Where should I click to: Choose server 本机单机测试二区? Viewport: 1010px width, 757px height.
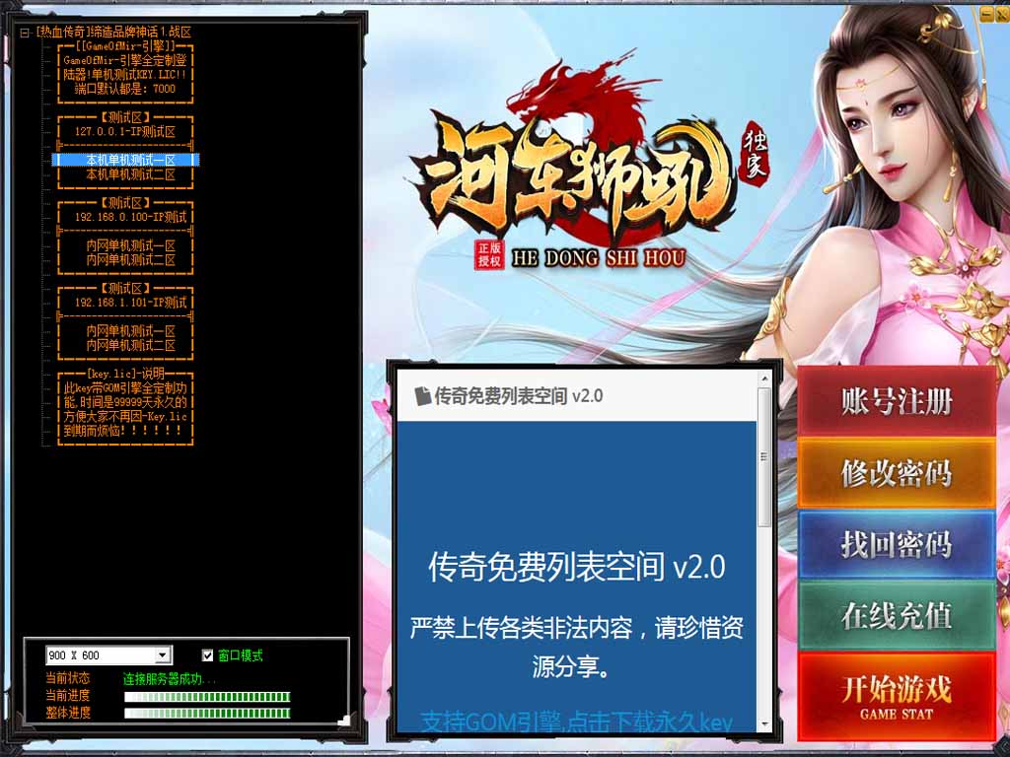pyautogui.click(x=131, y=174)
